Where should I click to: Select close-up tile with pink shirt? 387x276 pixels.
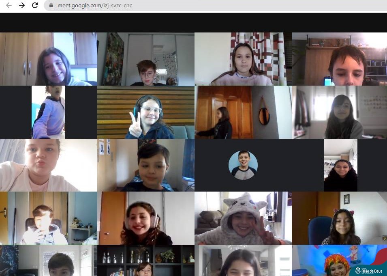pyautogui.click(x=48, y=165)
